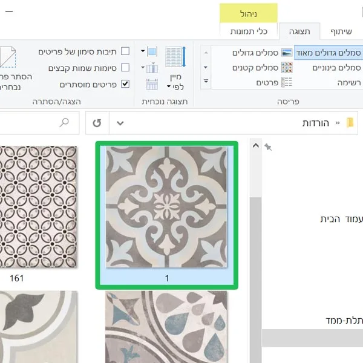Click the sort by table icon

pyautogui.click(x=175, y=57)
